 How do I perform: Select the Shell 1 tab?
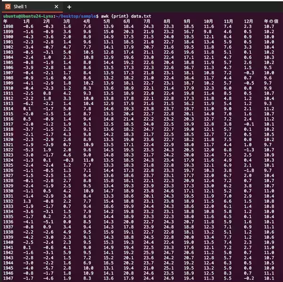(33, 7)
